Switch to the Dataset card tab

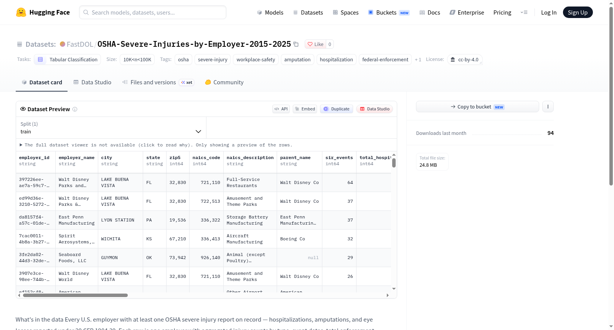pos(41,82)
